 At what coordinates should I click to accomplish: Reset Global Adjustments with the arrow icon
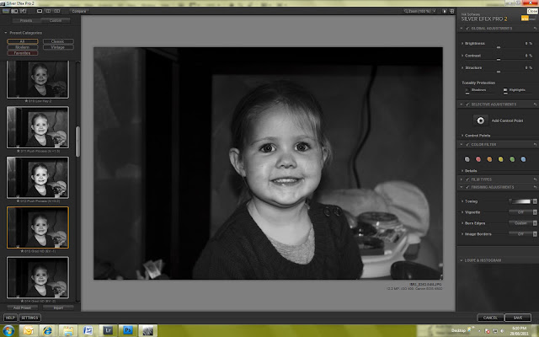535,28
